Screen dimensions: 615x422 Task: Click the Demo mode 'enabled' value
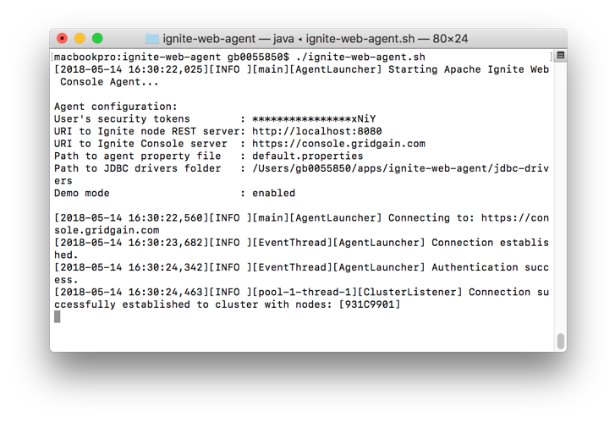[273, 193]
